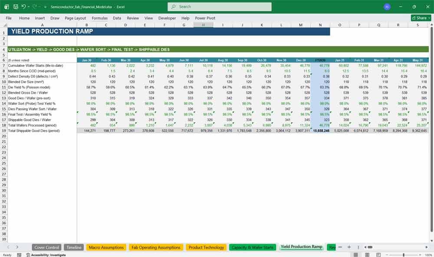434x257 pixels.
Task: Undo the last action
Action: click(x=23, y=7)
